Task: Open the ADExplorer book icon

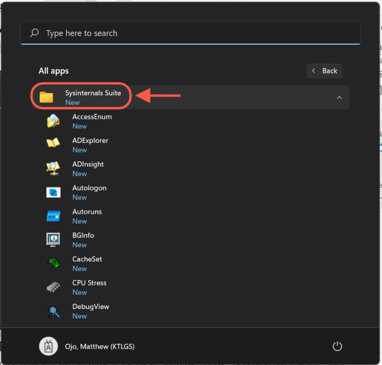Action: [53, 145]
